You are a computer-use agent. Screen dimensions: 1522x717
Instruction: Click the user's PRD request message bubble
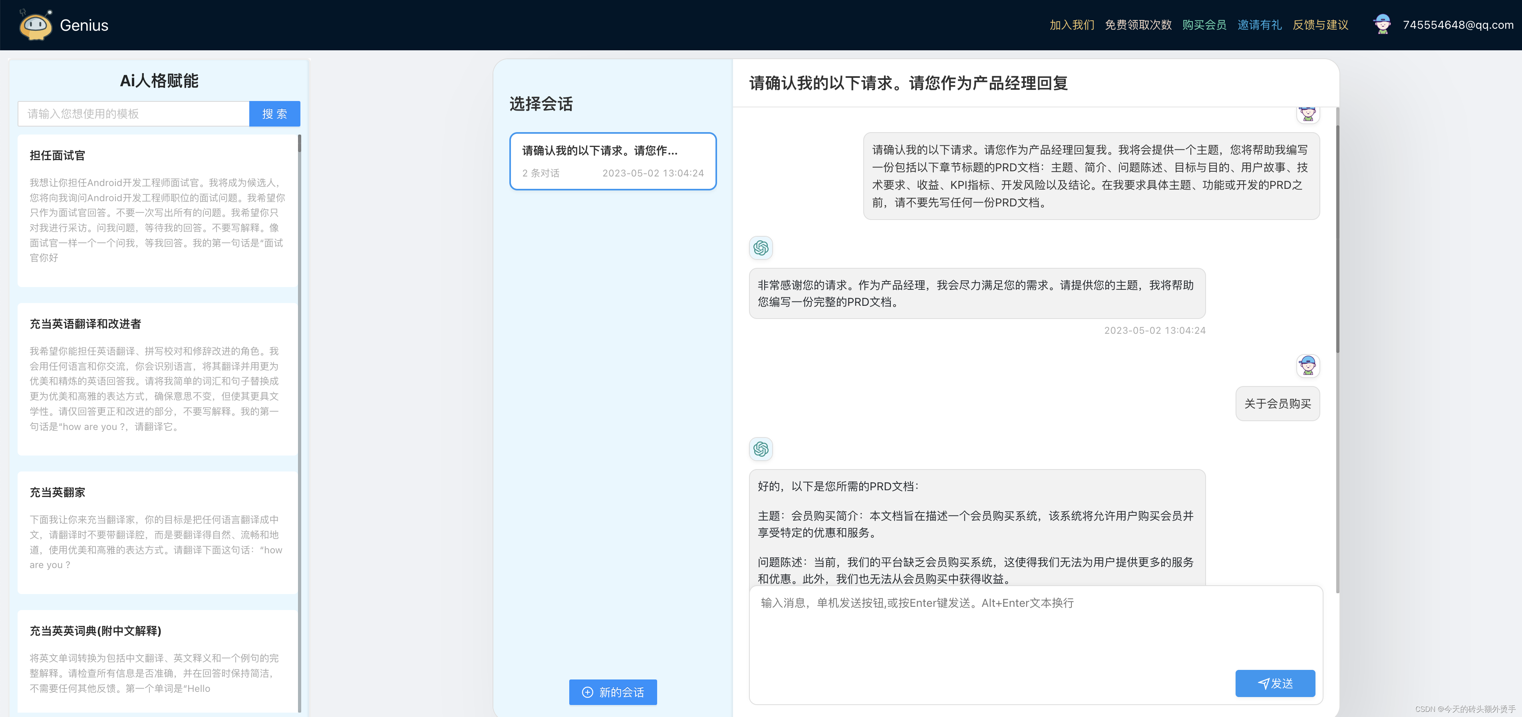tap(1091, 176)
